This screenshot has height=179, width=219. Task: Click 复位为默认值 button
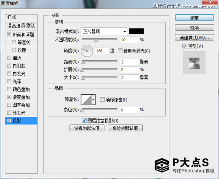click(125, 128)
